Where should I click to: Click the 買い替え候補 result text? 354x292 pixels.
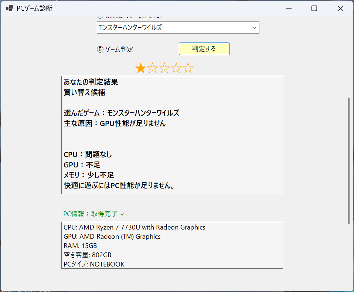tap(85, 92)
